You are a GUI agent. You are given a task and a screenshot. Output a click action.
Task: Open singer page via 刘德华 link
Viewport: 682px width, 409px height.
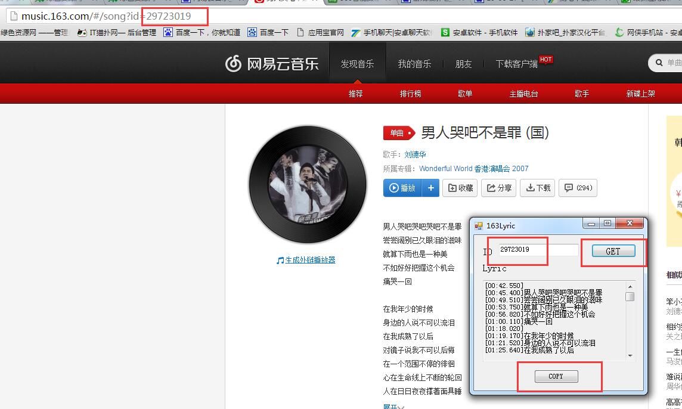coord(416,154)
